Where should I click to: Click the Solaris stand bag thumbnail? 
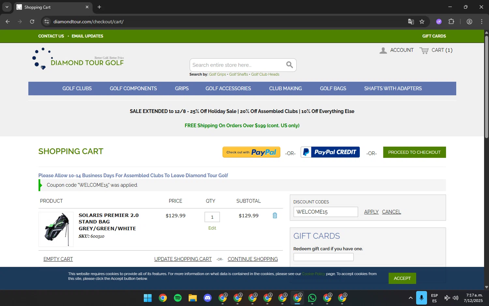click(56, 229)
